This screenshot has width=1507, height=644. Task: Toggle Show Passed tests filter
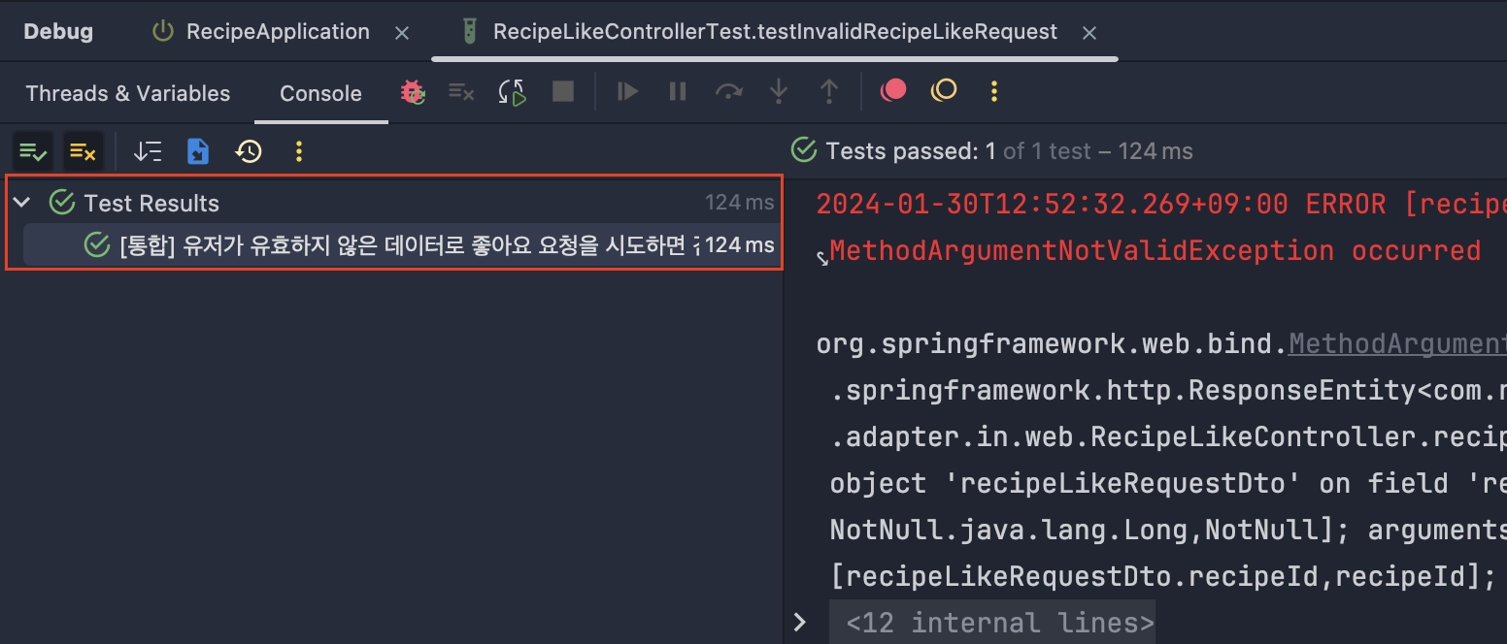(32, 151)
